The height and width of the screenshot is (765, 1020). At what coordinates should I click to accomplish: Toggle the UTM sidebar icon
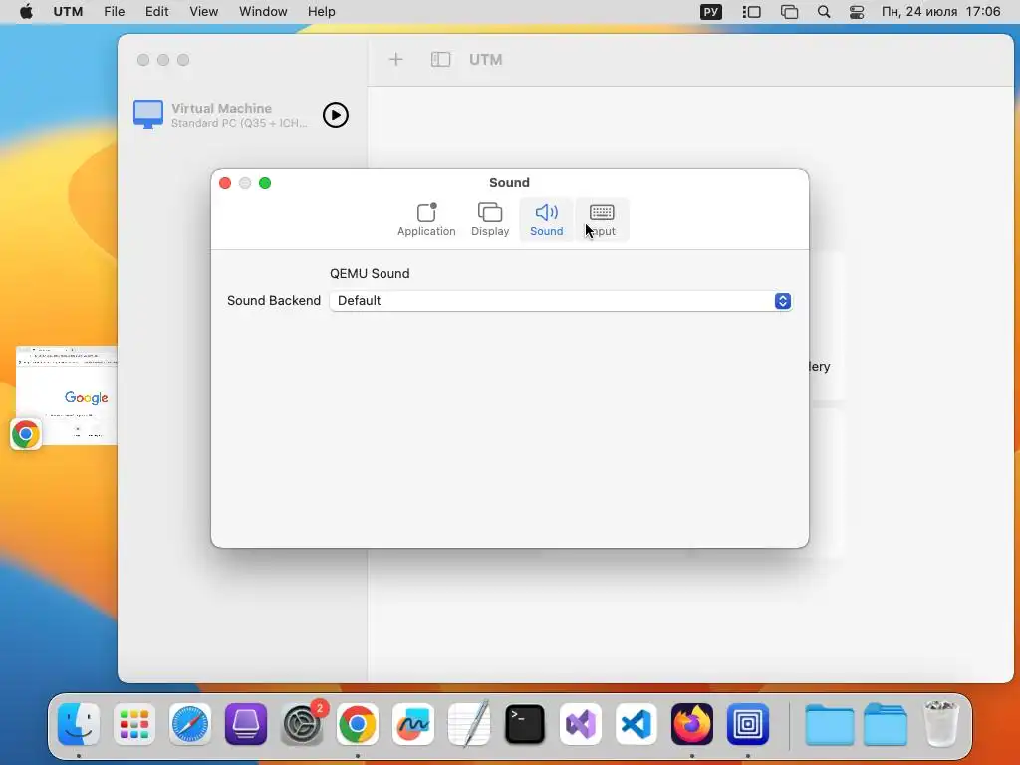[x=440, y=59]
